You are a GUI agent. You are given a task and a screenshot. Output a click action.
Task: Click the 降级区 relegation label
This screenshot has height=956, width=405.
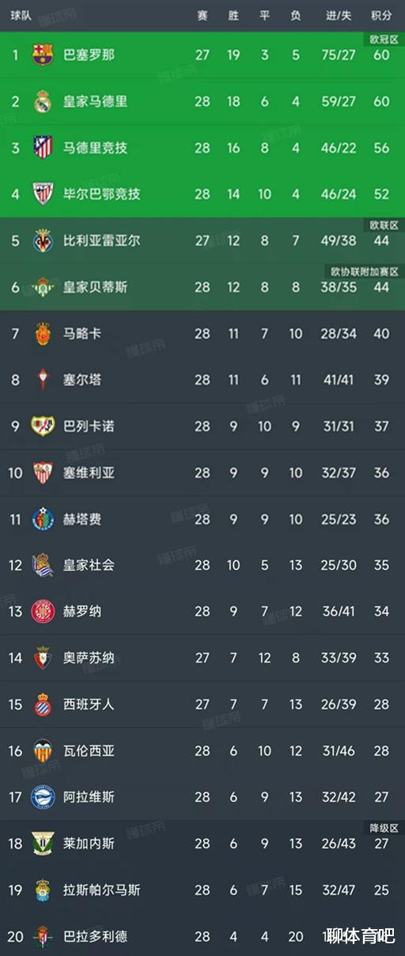point(384,827)
